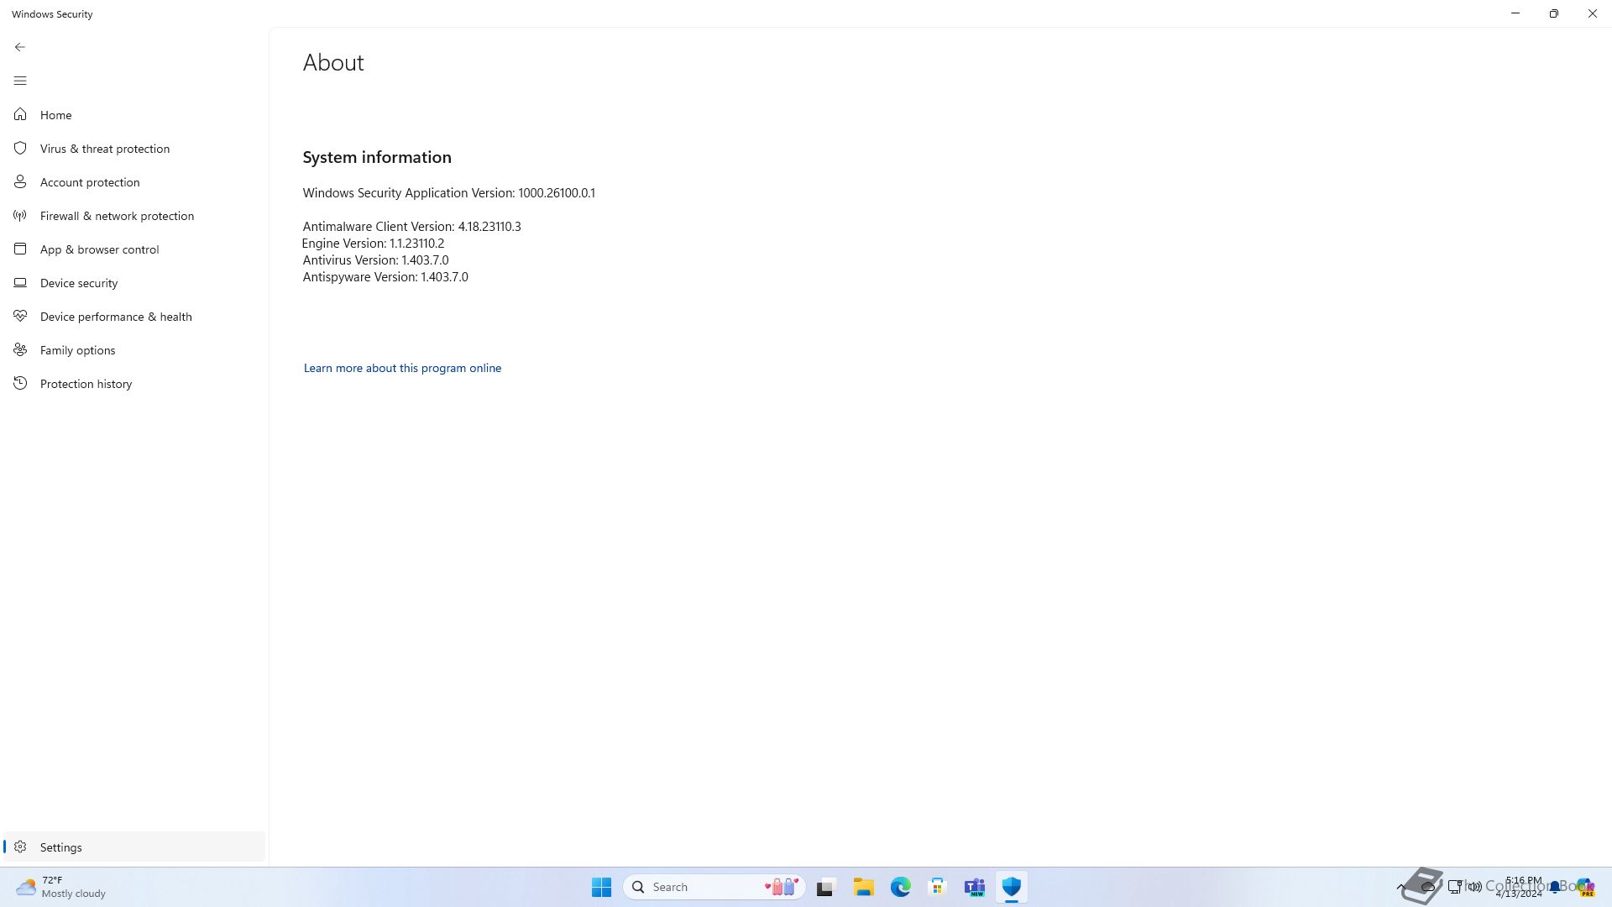Go back using the back arrow
Image resolution: width=1612 pixels, height=907 pixels.
coord(20,47)
